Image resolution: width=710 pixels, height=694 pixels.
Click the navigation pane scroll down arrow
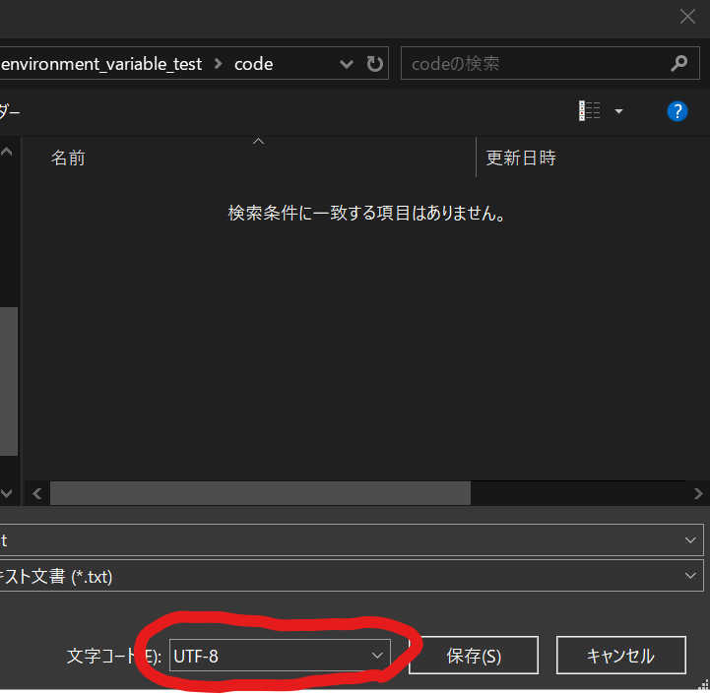(x=6, y=493)
